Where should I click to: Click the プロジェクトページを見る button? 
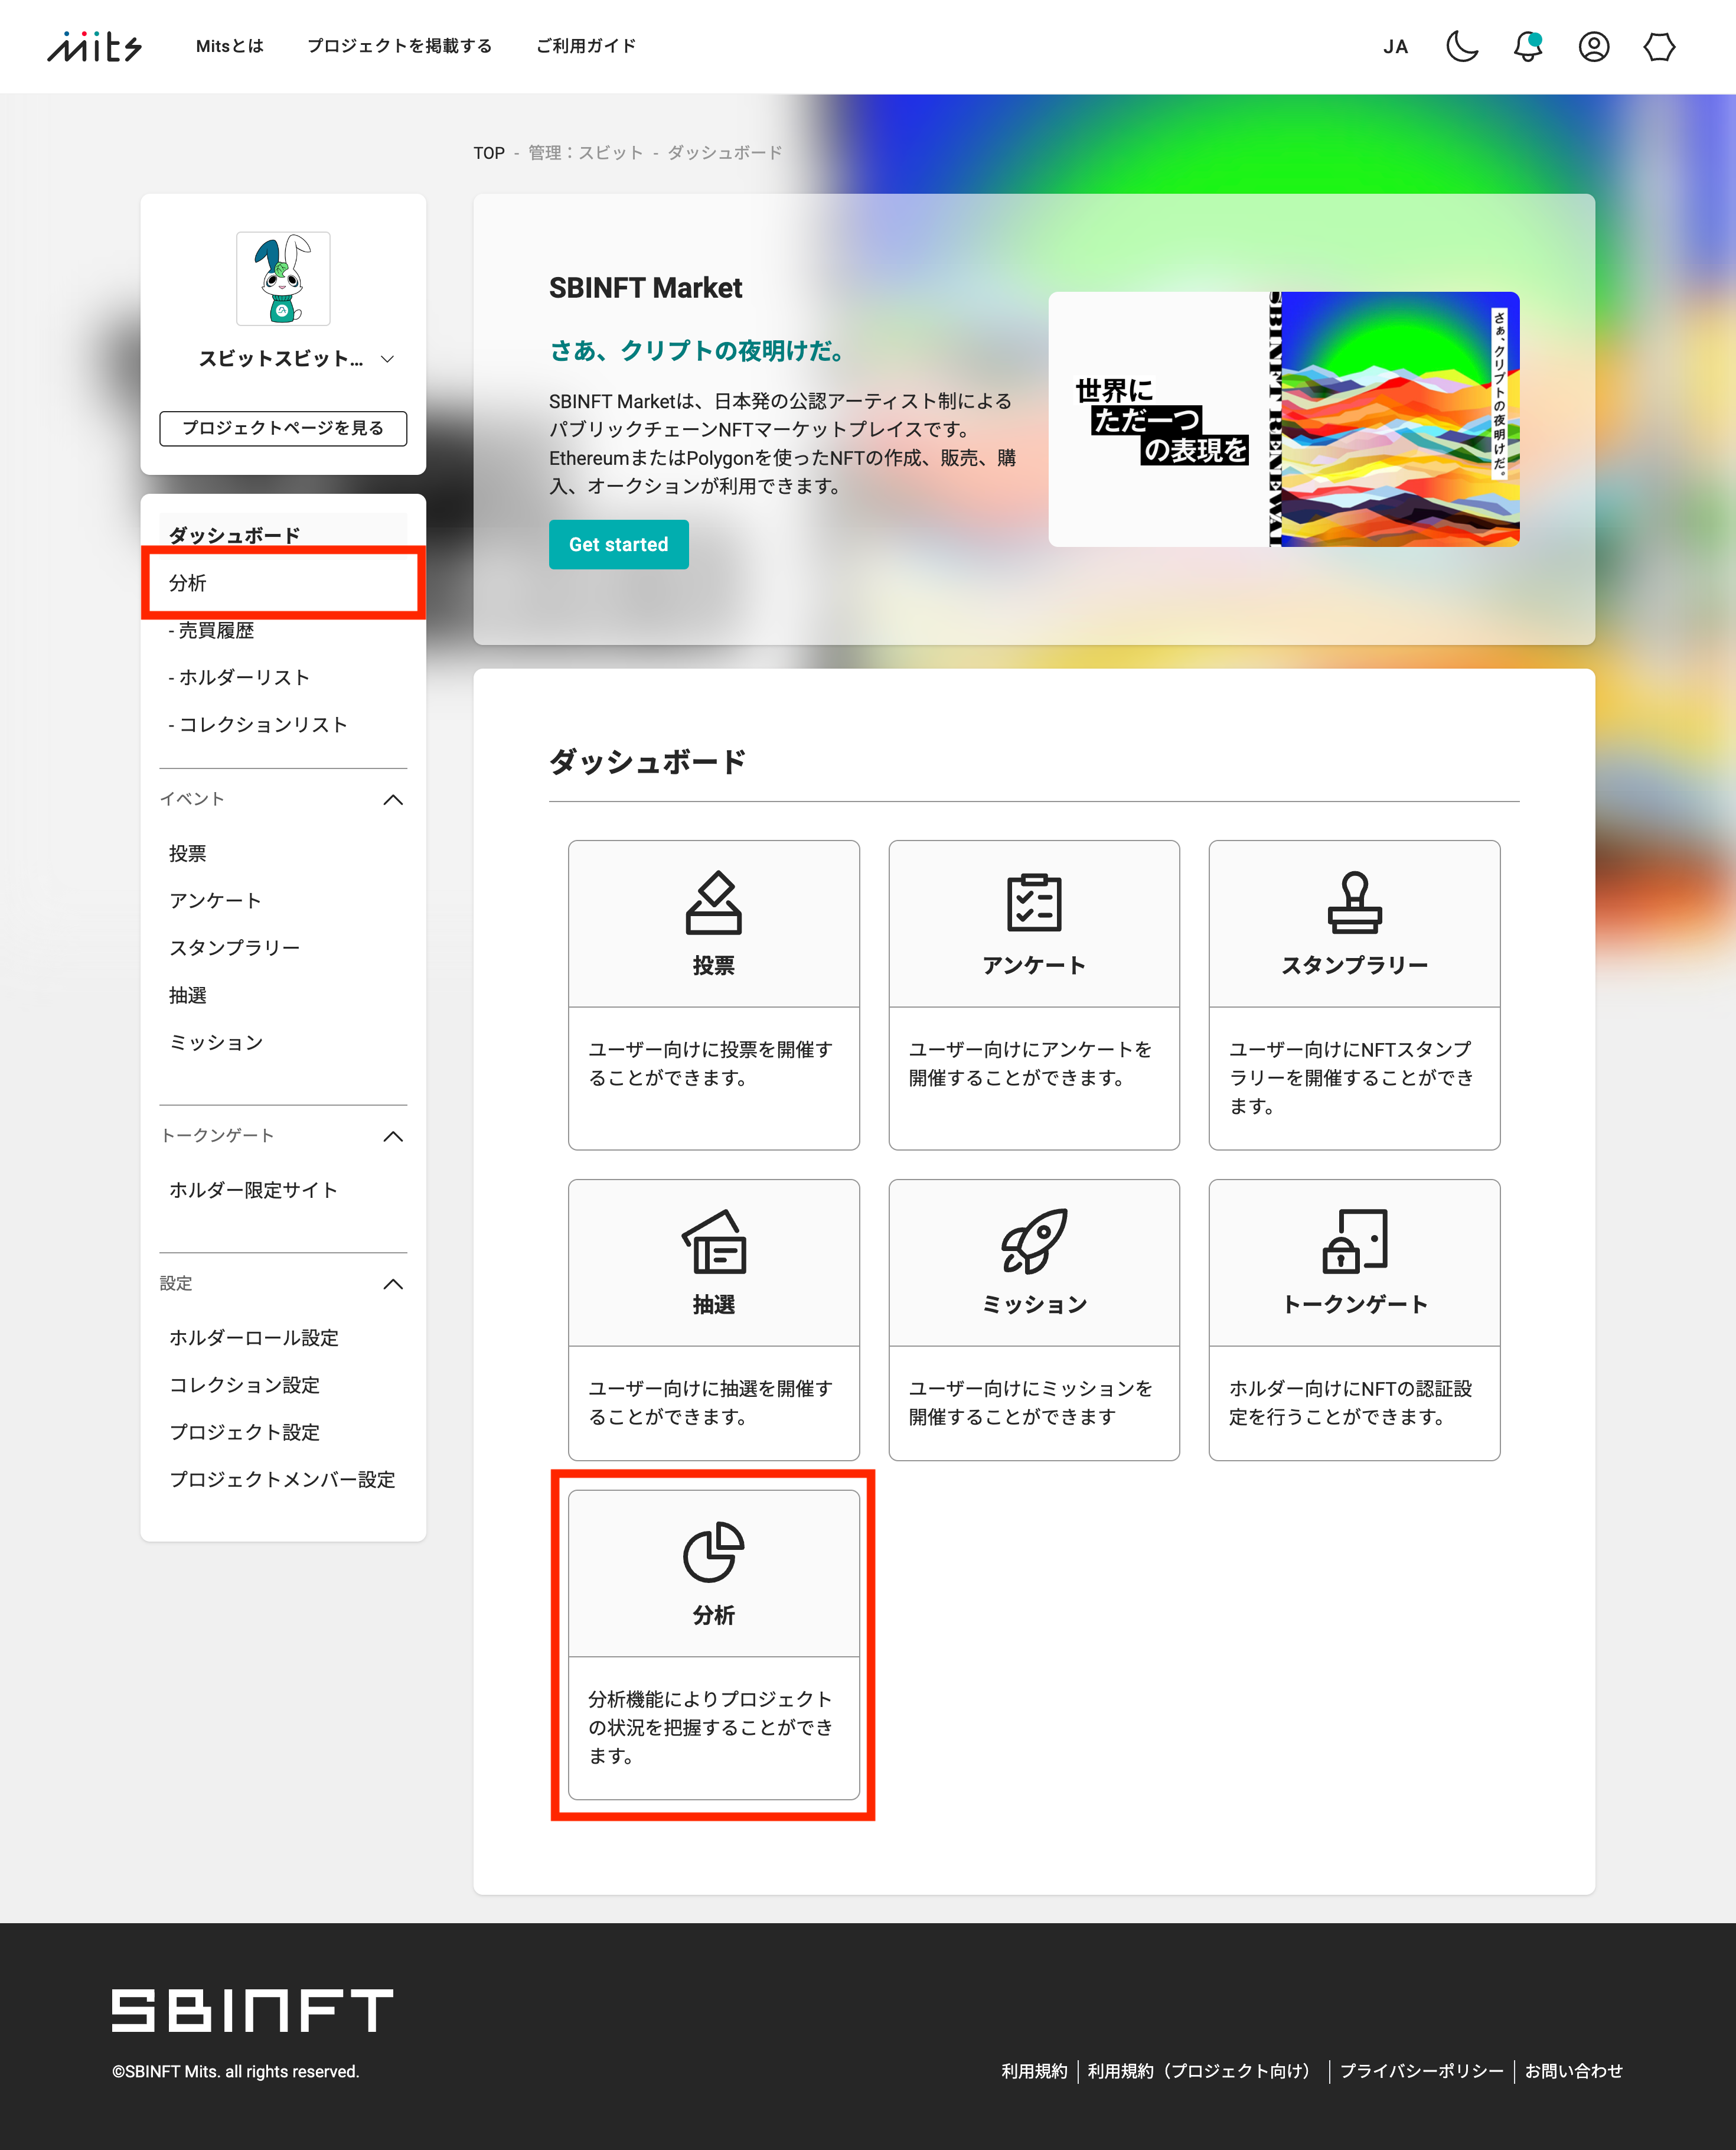pos(283,428)
